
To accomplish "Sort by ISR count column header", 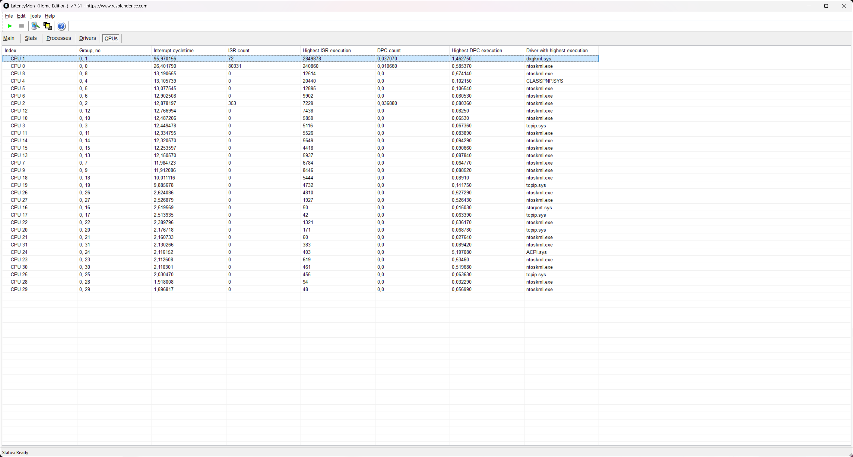I will (239, 50).
